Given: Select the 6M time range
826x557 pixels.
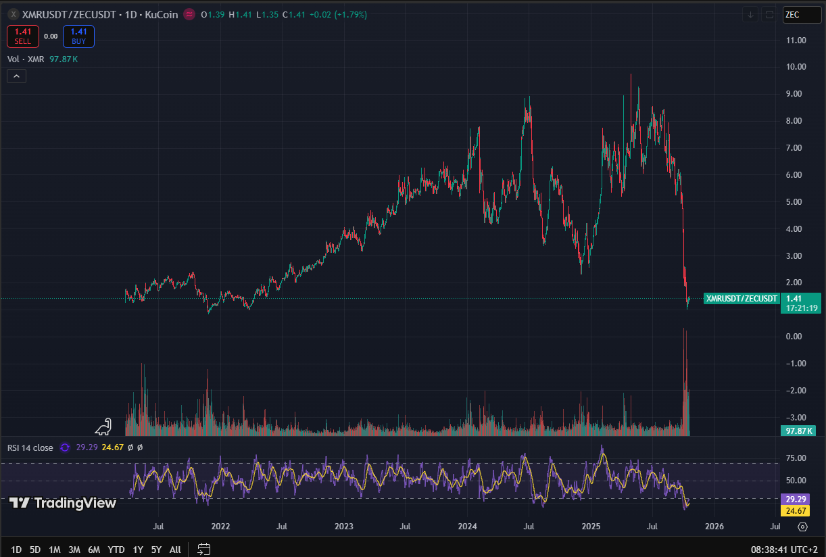Looking at the screenshot, I should pos(94,550).
